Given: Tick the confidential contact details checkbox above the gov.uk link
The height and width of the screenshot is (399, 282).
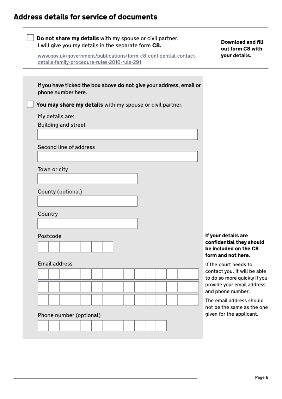Looking at the screenshot, I should 31,38.
